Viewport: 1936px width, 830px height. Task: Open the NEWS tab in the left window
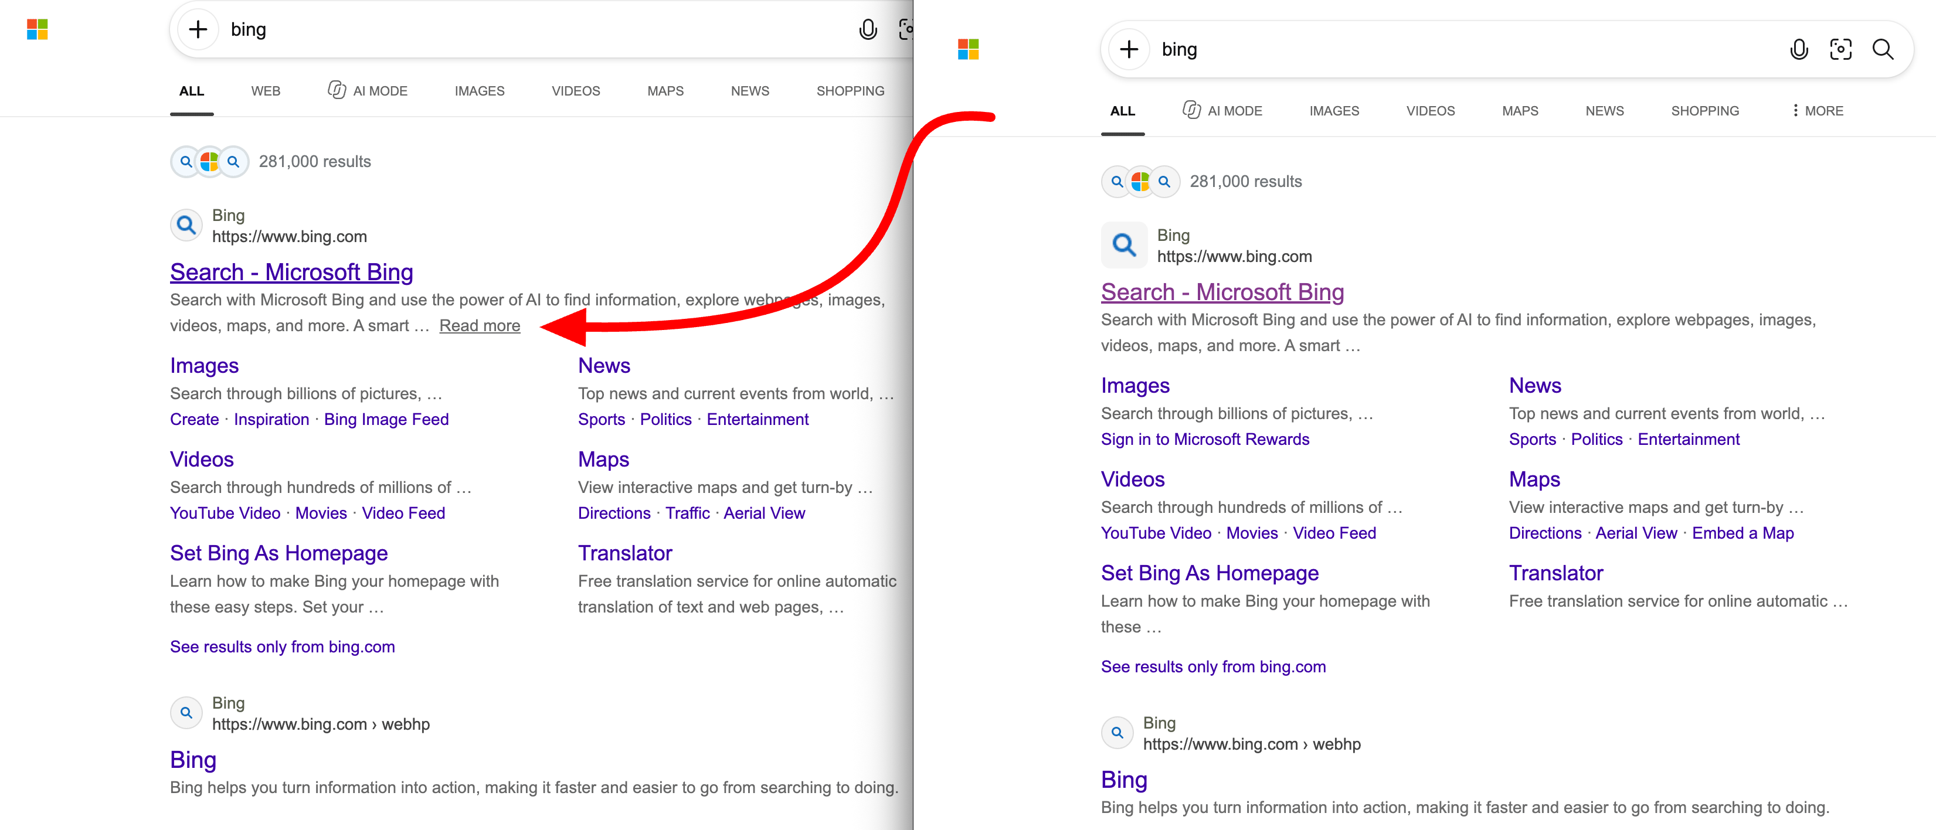tap(750, 91)
